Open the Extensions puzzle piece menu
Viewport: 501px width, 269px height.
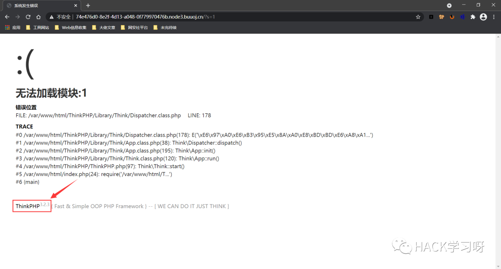click(473, 17)
